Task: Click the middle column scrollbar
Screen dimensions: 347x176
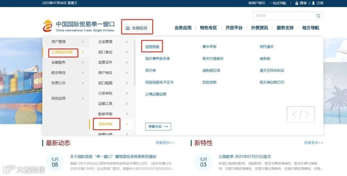Action: [135, 63]
